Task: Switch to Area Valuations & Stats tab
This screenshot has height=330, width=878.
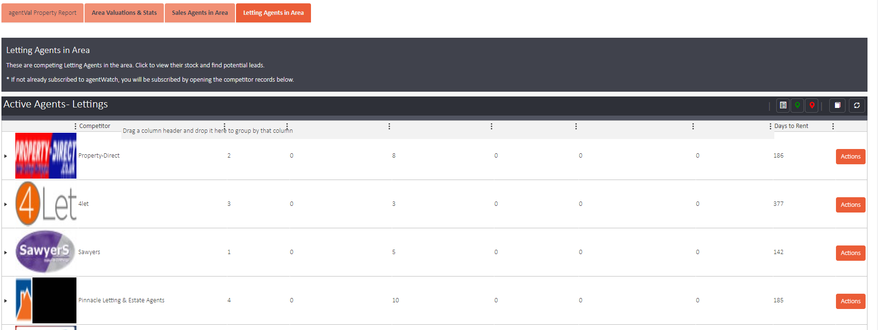Action: tap(124, 13)
